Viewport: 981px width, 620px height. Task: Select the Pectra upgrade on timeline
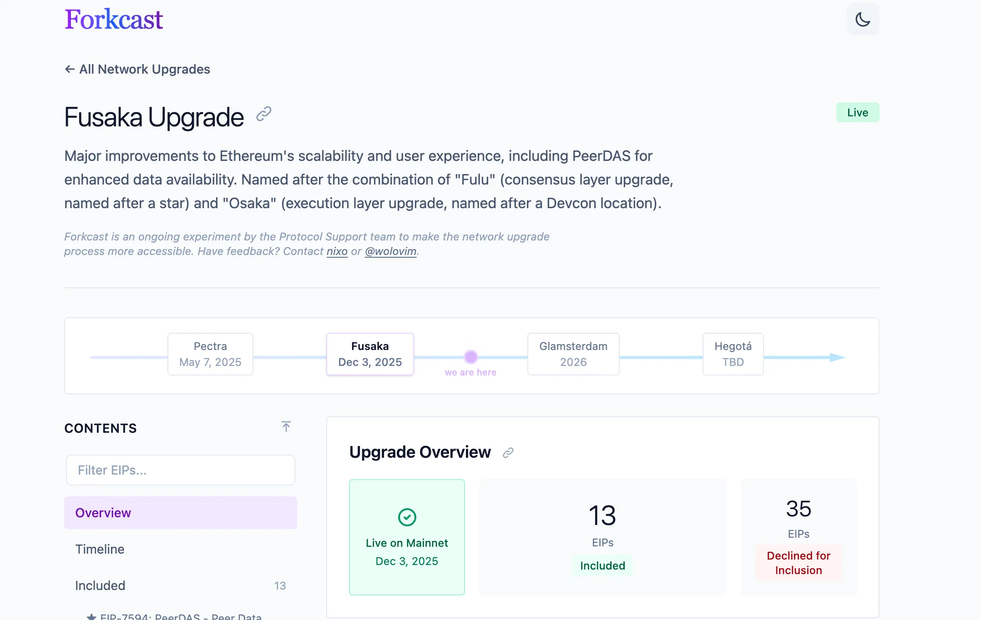(x=210, y=354)
